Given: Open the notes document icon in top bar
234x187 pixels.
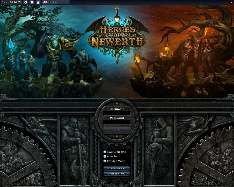Looking at the screenshot, I should (38, 2).
